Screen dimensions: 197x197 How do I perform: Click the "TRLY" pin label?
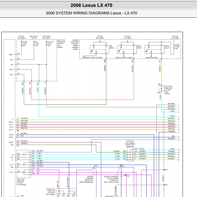click(11, 75)
